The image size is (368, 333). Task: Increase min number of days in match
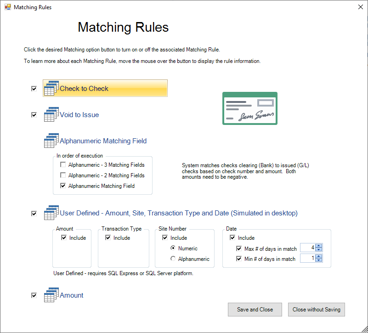point(318,256)
